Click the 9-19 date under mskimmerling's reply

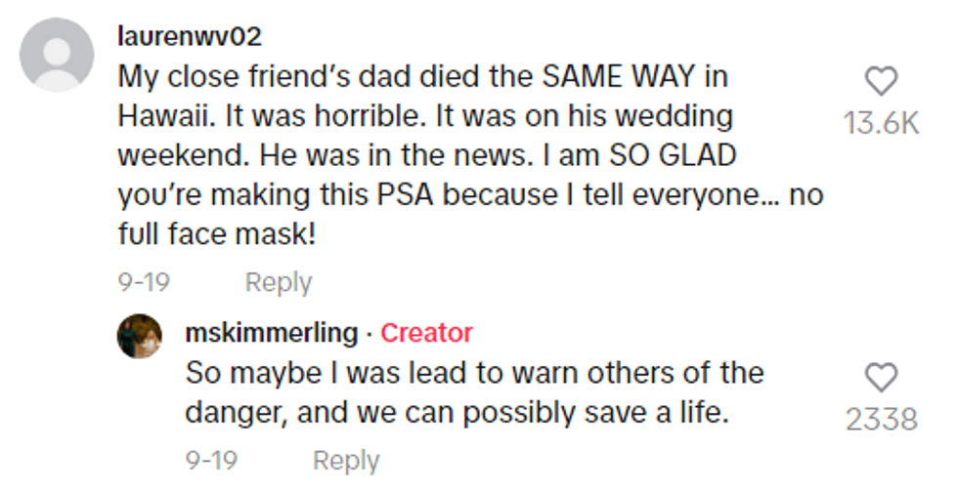click(211, 461)
